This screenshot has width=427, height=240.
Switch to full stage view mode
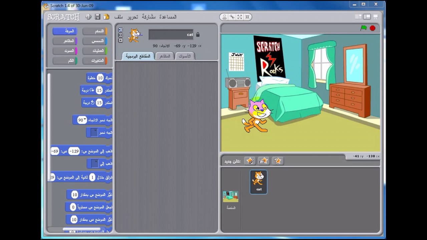pos(367,17)
